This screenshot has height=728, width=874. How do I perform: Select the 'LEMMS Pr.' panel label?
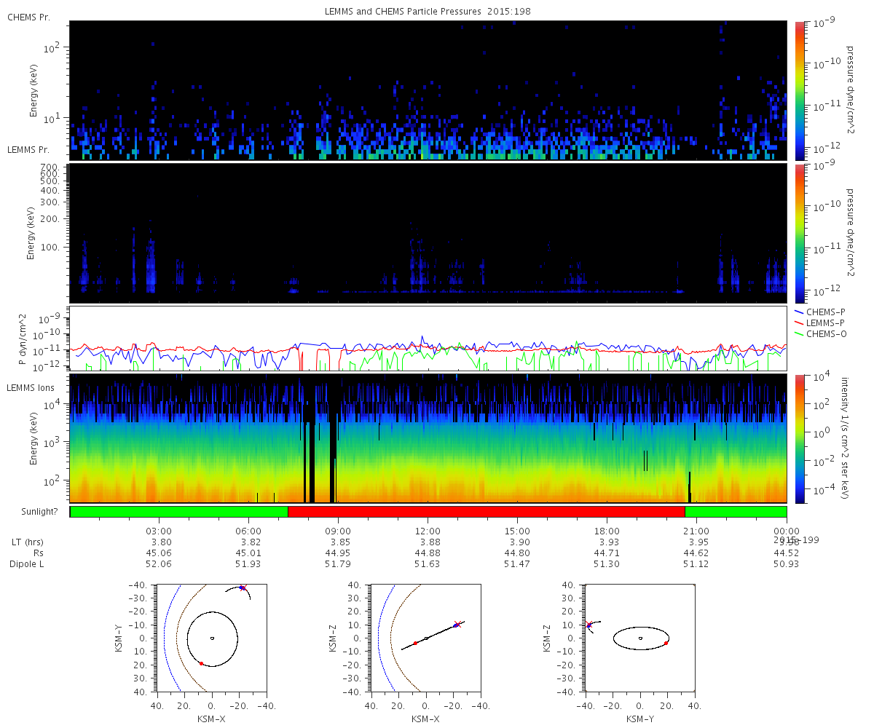(29, 149)
